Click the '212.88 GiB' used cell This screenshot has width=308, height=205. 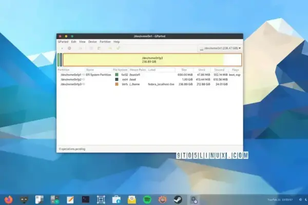(x=203, y=84)
